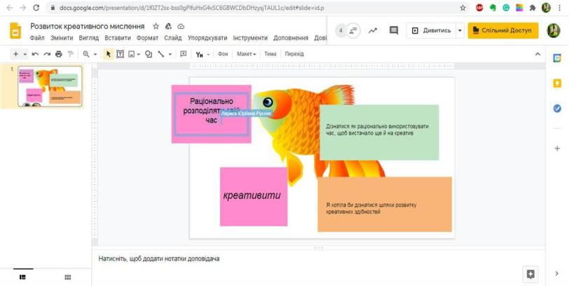This screenshot has height=286, width=569.
Task: Switch to grid view
Action: pos(68,278)
